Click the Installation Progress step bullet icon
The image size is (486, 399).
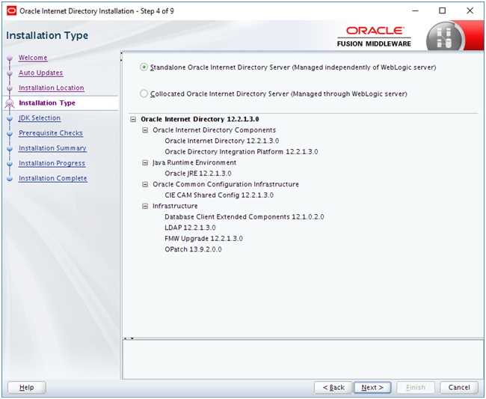[10, 163]
